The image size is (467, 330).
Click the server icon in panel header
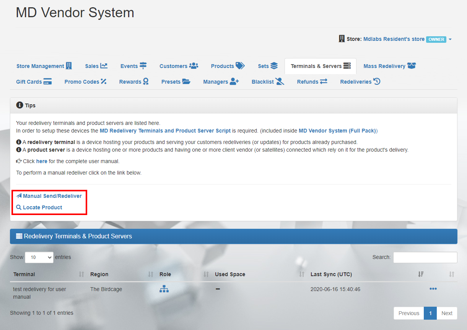click(19, 236)
